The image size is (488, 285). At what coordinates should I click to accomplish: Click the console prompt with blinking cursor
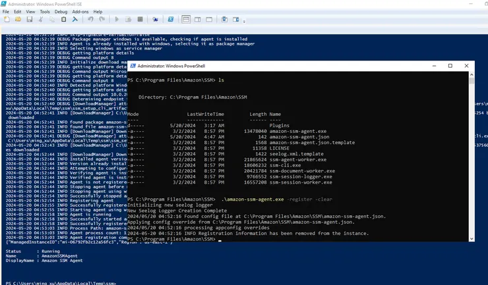click(174, 239)
